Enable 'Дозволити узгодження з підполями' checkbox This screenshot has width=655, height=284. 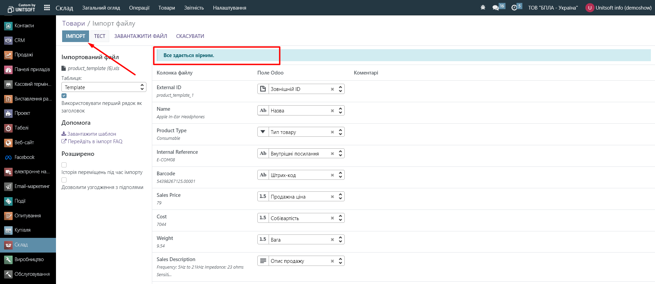pyautogui.click(x=64, y=180)
